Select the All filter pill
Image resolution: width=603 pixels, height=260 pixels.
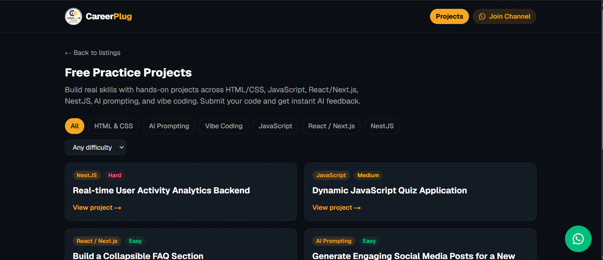(74, 126)
